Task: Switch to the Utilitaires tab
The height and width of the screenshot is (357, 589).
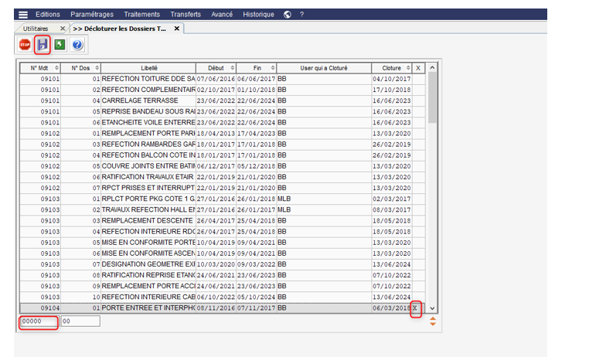Action: (x=39, y=29)
